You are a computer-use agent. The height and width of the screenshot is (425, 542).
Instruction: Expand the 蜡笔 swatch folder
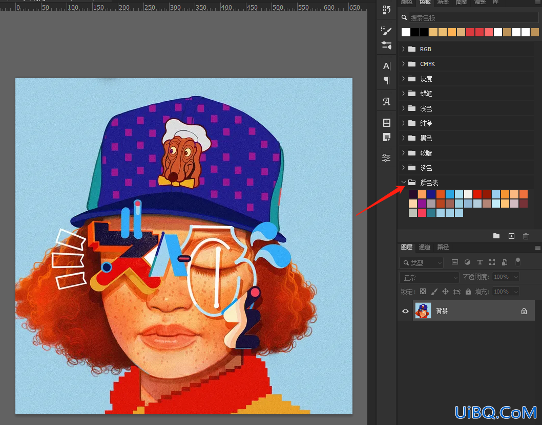[x=403, y=94]
